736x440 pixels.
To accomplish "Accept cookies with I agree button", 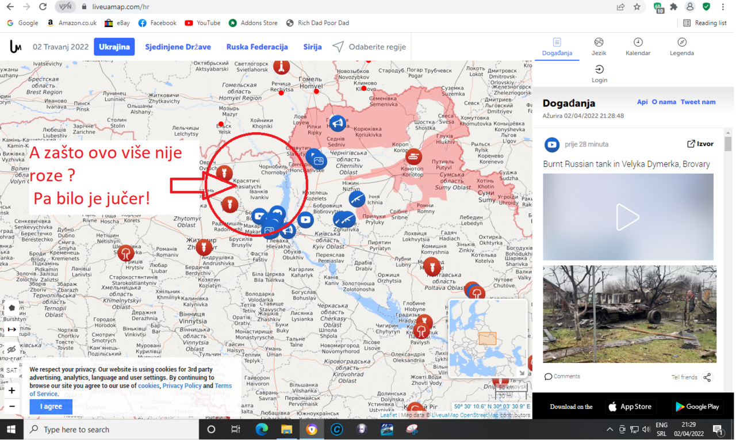I will point(51,406).
